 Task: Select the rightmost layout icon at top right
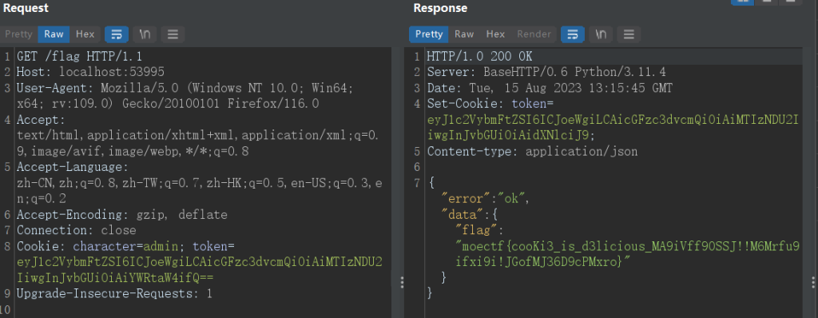(x=791, y=2)
